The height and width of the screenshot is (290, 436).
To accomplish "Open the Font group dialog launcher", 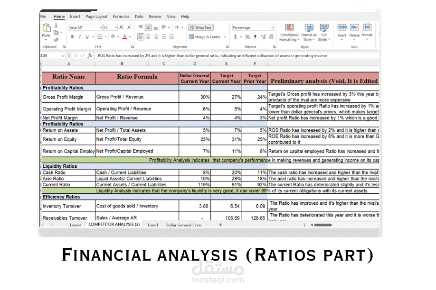I will [x=133, y=46].
